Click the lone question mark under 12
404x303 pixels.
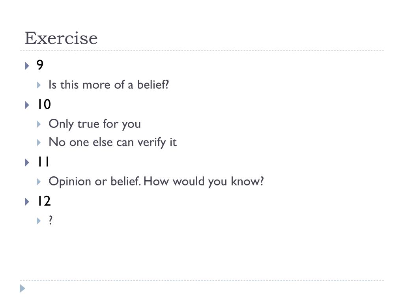coord(50,220)
